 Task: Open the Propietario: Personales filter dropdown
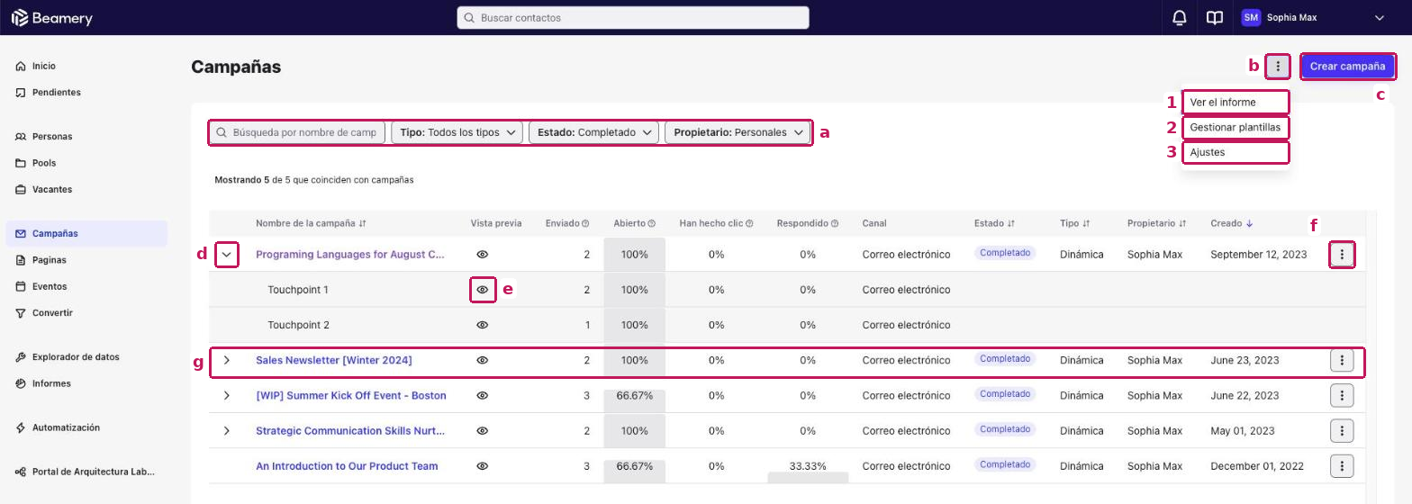pos(738,132)
